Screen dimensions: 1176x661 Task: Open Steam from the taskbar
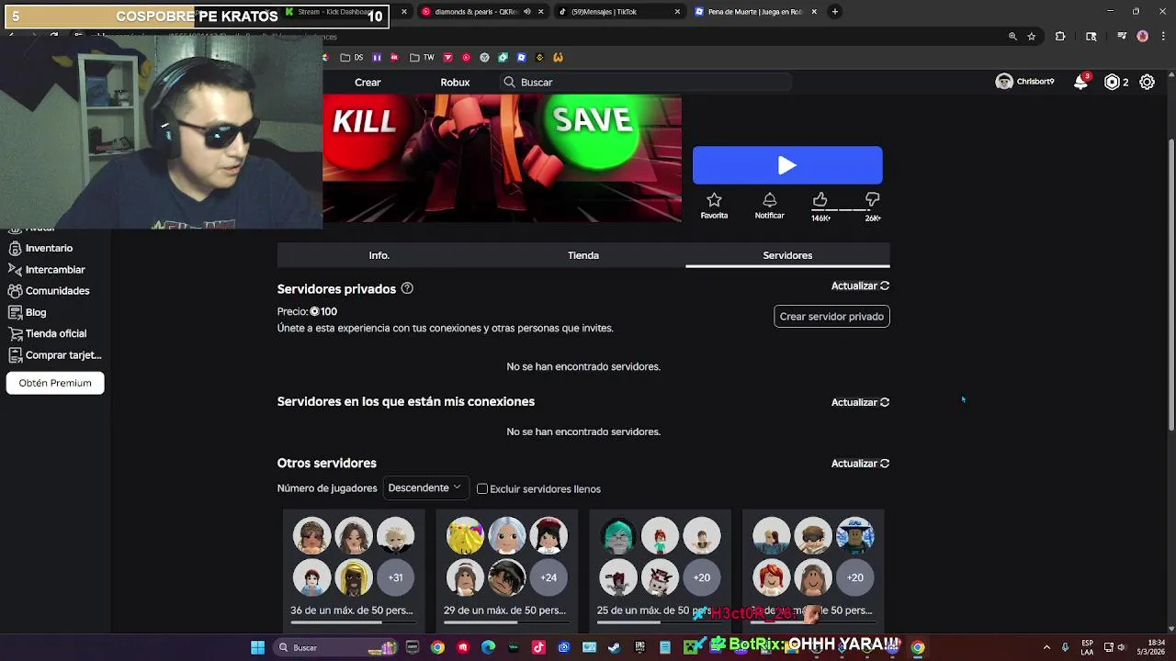click(x=614, y=647)
